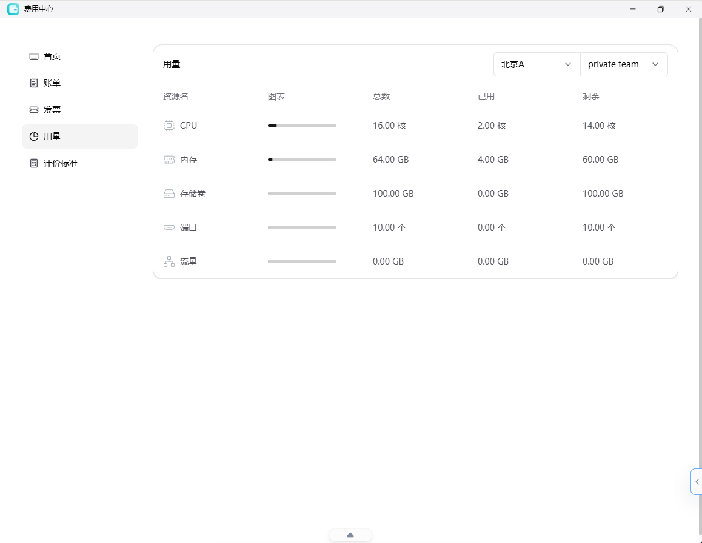This screenshot has width=702, height=543.
Task: Click the 端口 usage progress bar
Action: pos(302,228)
